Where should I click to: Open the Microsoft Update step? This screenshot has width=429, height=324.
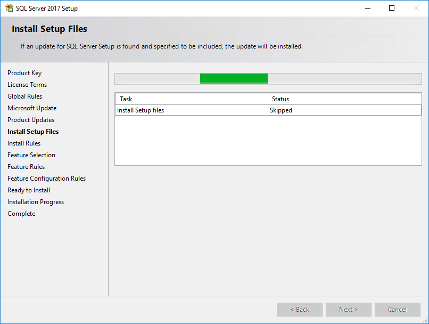tap(32, 108)
